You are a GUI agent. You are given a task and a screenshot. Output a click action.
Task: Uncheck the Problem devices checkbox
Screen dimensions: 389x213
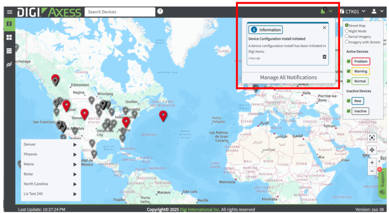pos(348,61)
